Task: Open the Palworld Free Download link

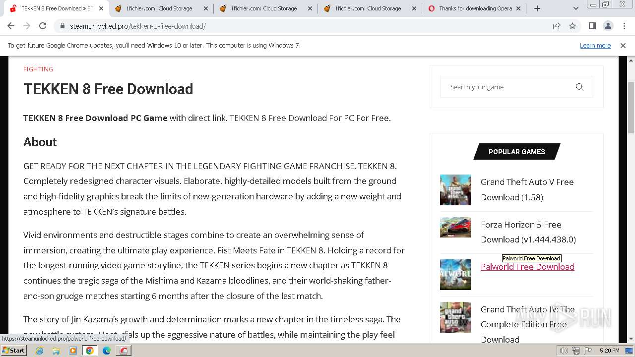Action: 527,267
